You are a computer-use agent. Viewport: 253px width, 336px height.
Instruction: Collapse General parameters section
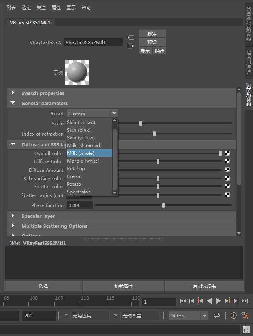[x=13, y=103]
